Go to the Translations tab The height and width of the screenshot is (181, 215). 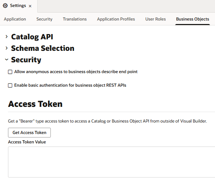[75, 19]
